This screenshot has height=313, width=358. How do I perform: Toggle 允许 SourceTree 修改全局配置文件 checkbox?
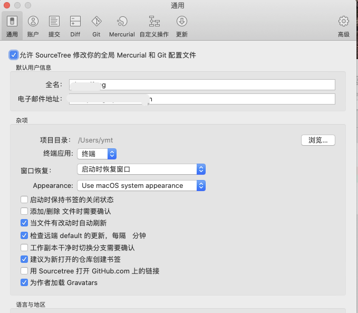[x=14, y=55]
